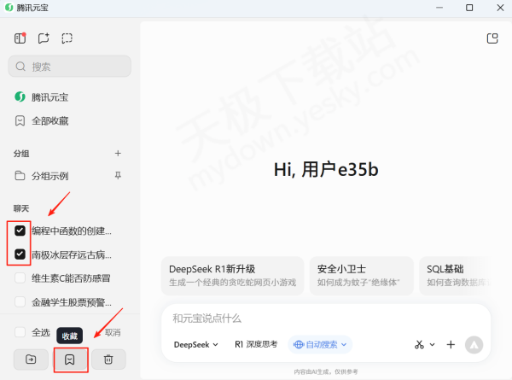The width and height of the screenshot is (512, 380).
Task: Start a new chat with plus bubble icon
Action: [44, 38]
